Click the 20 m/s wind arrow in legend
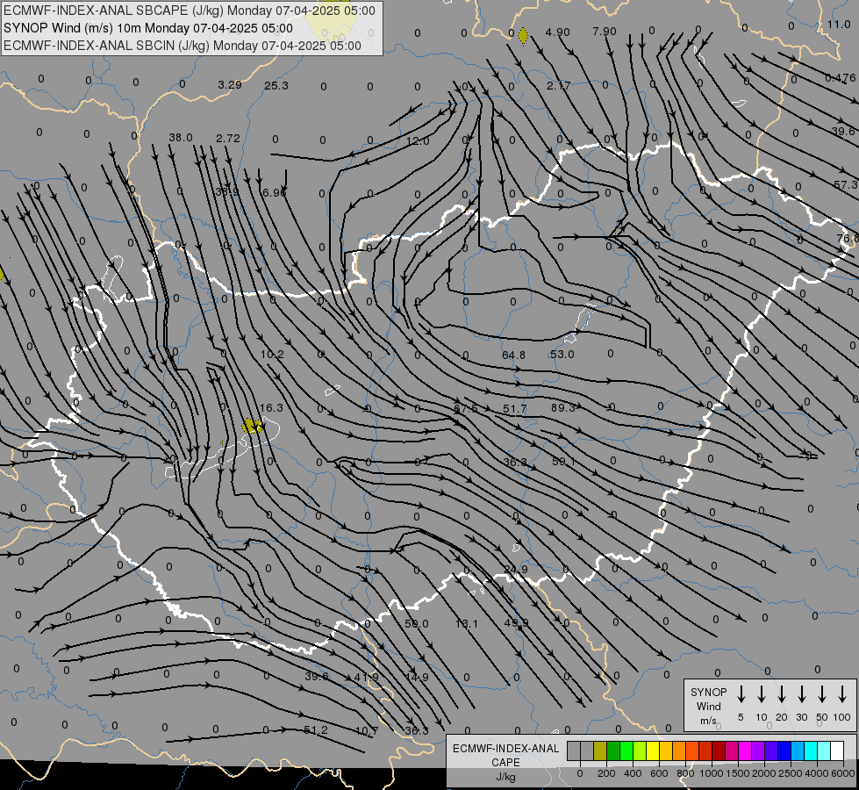Image resolution: width=859 pixels, height=790 pixels. 781,694
